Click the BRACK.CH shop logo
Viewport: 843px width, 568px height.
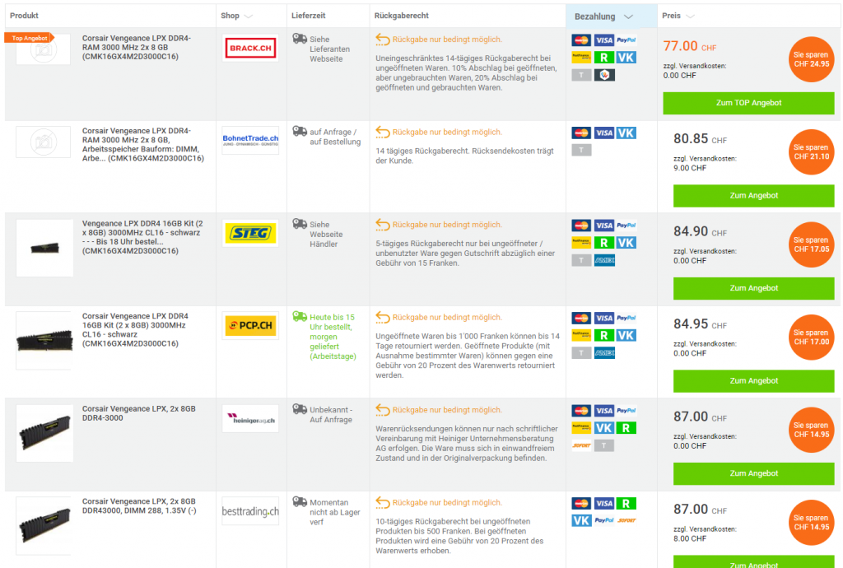(x=250, y=49)
